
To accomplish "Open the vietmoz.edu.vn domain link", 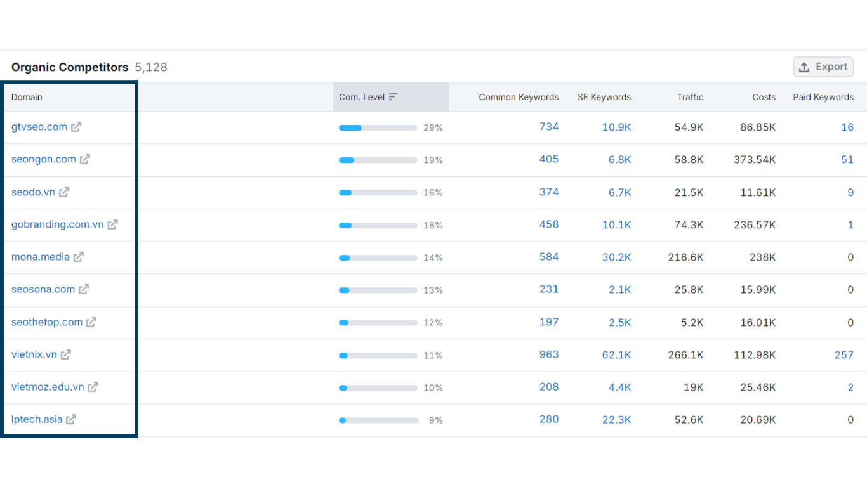I will 48,387.
